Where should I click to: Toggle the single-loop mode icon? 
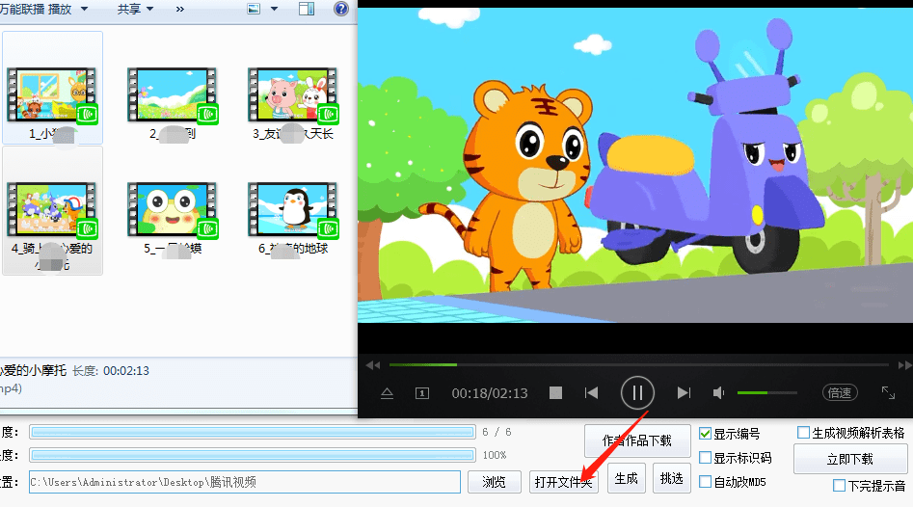[422, 393]
